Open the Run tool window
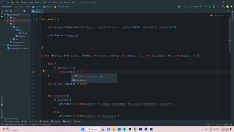 (x=24, y=121)
